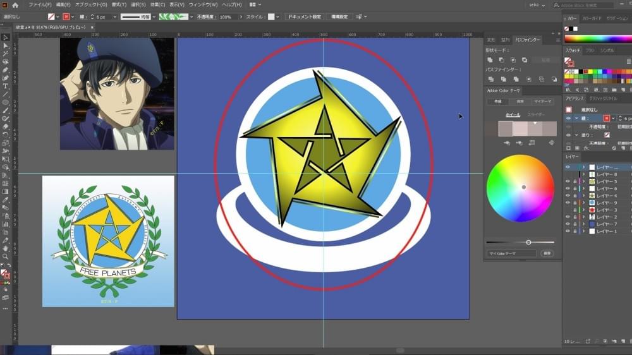Click the Adobe Color wheel
632x355 pixels.
[x=520, y=188]
